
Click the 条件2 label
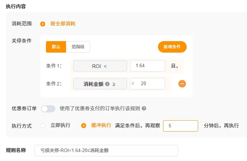pyautogui.click(x=54, y=84)
